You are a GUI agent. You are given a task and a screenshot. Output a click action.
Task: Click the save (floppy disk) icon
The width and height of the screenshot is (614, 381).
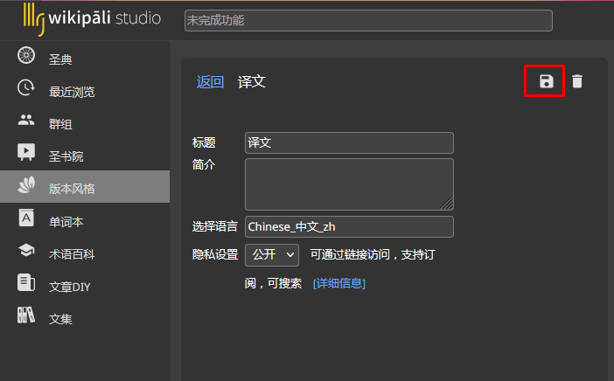tap(547, 81)
